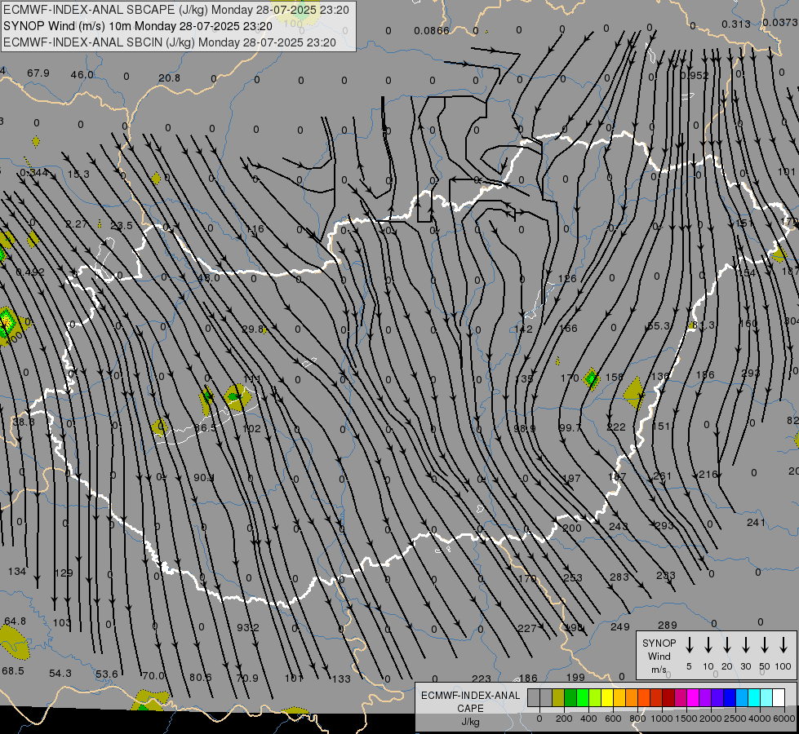Pick the cyan swatch left of 4000
The image size is (799, 734).
point(753,698)
